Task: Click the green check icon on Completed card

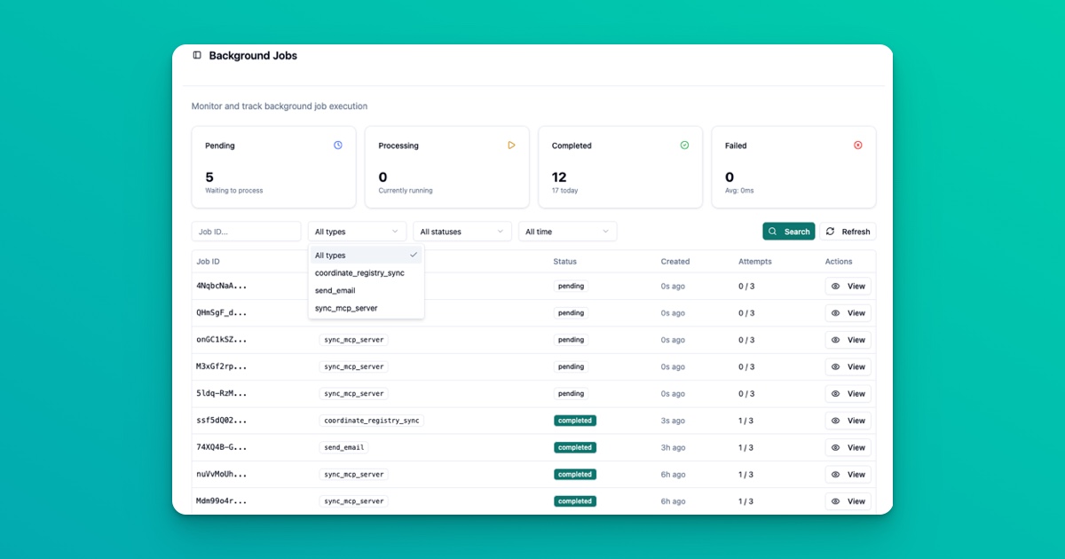Action: tap(683, 145)
